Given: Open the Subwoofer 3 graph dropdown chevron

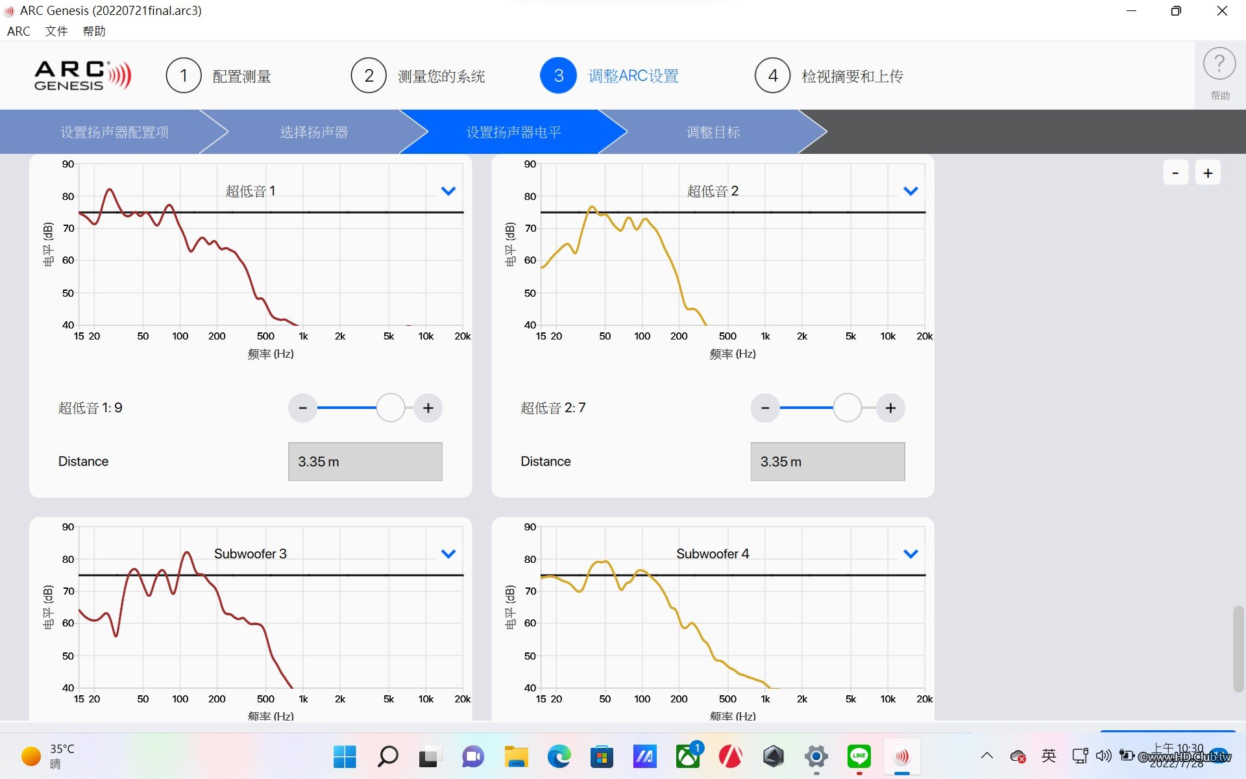Looking at the screenshot, I should pyautogui.click(x=448, y=554).
